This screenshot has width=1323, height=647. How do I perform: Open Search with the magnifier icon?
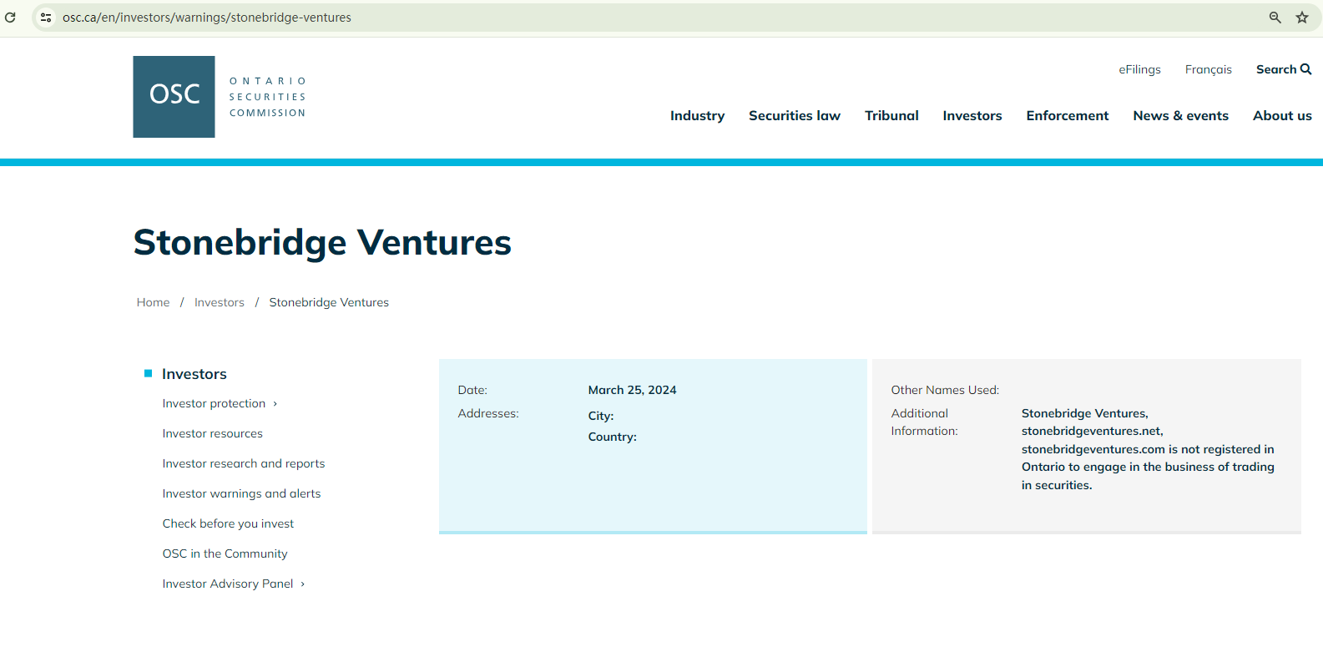tap(1305, 69)
